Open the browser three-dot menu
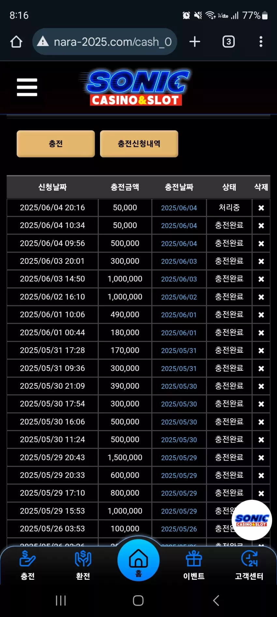The image size is (277, 617). [261, 42]
